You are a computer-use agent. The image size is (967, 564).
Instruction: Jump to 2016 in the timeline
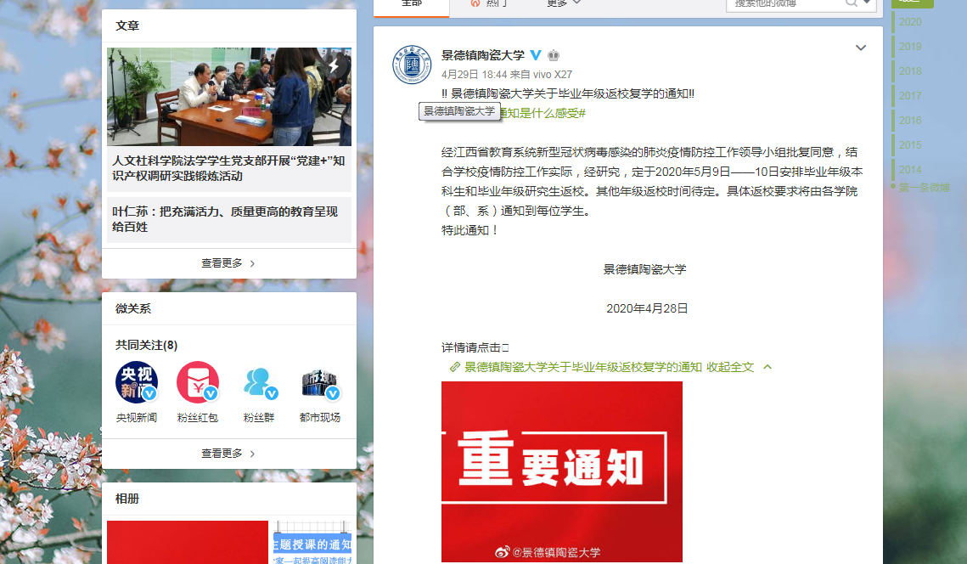tap(909, 121)
